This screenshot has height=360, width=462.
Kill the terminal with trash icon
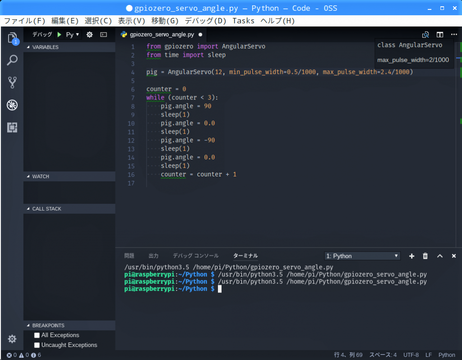[x=425, y=256]
